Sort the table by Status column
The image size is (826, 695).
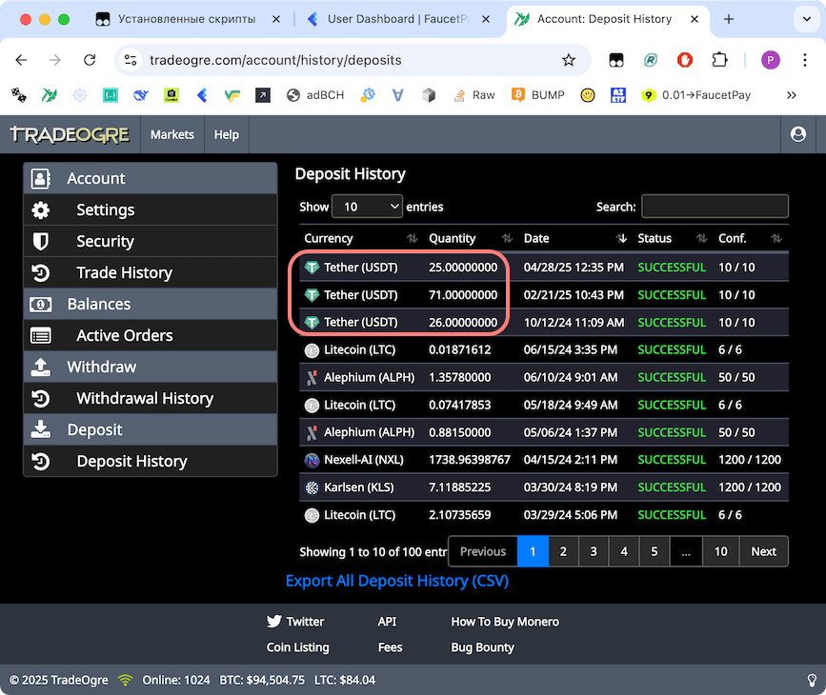point(673,239)
